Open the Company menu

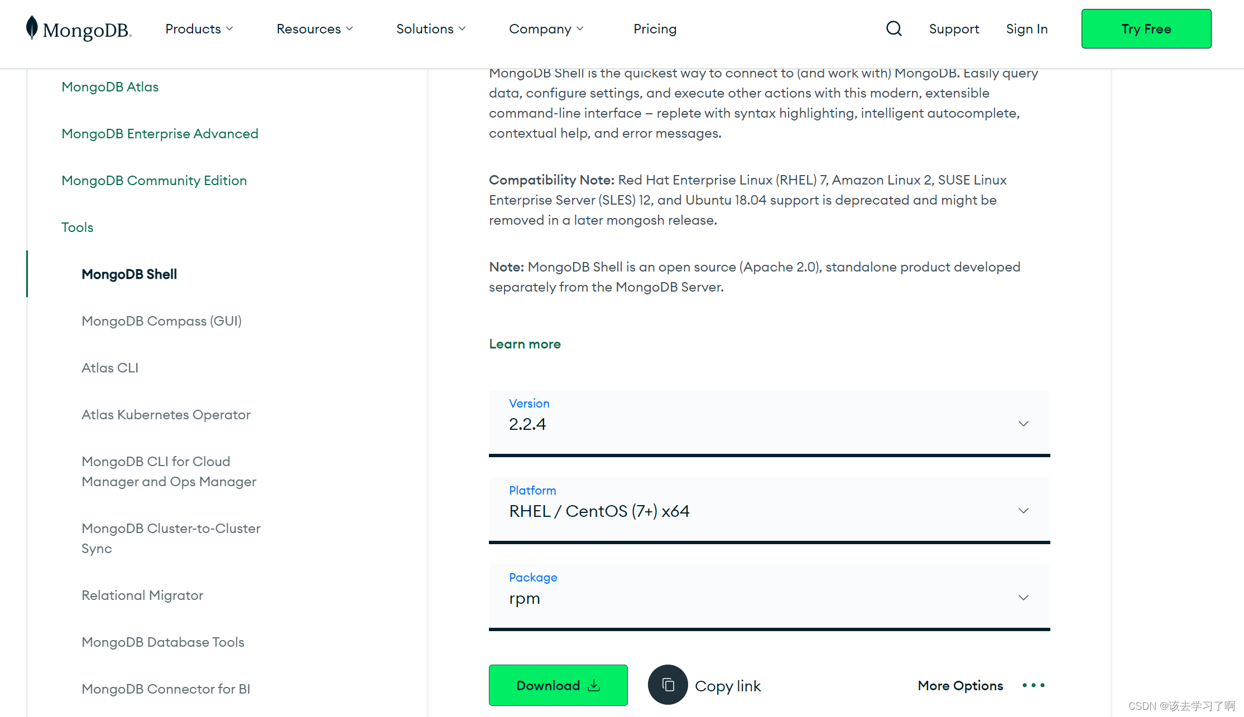tap(545, 29)
